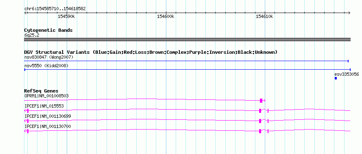Click the IPCEF1|NM_015553 gene label

44,106
